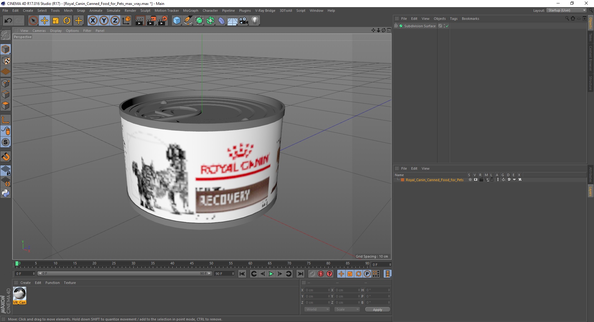Activate the Move tool
The image size is (594, 322).
[x=45, y=21]
